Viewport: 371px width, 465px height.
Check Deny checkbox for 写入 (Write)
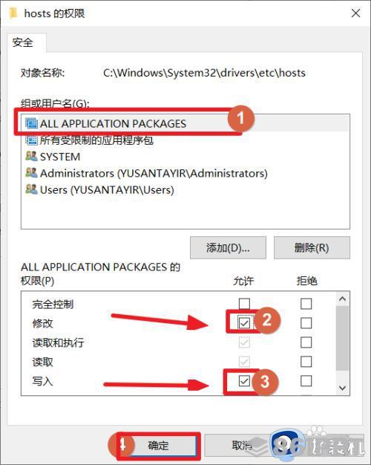pyautogui.click(x=306, y=381)
